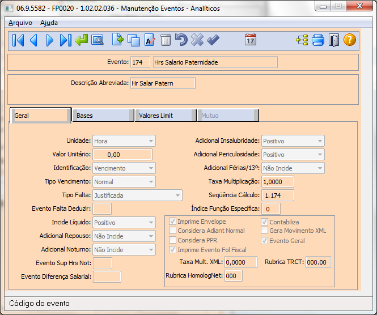The height and width of the screenshot is (315, 377).
Task: Open the Identificação dropdown
Action: 124,168
